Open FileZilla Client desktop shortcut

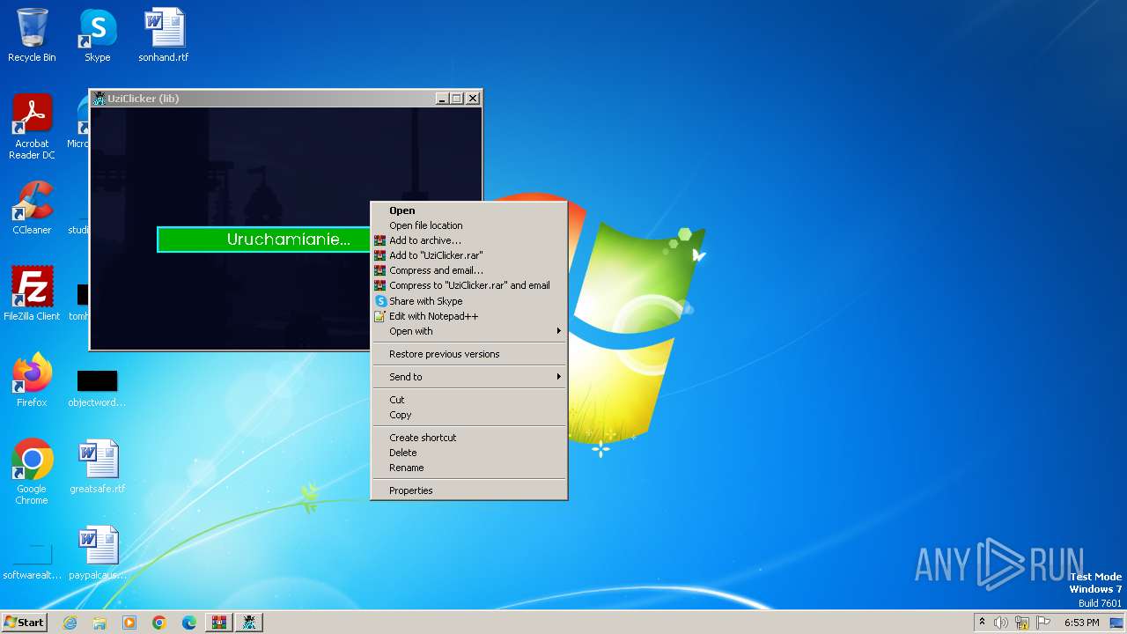coord(32,293)
